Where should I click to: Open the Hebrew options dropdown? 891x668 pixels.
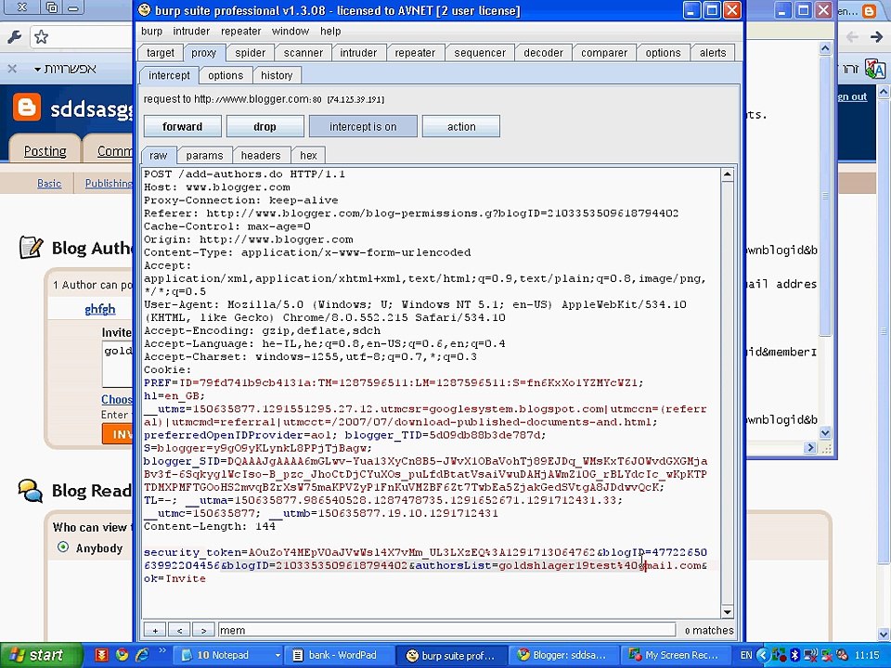point(65,69)
